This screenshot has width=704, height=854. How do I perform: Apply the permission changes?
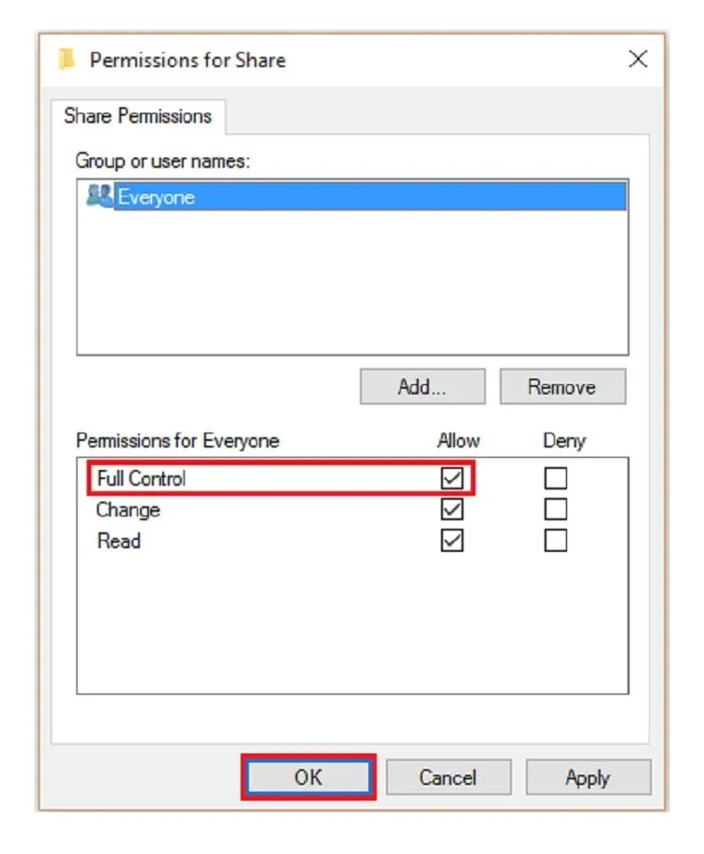(587, 778)
